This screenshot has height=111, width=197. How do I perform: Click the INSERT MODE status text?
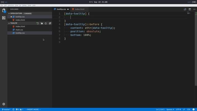33,109
